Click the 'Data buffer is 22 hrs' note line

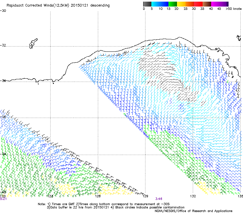tap(78, 207)
